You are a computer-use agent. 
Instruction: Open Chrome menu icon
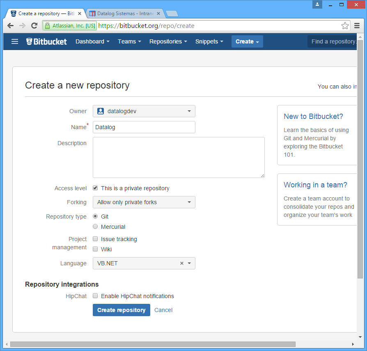pyautogui.click(x=357, y=26)
